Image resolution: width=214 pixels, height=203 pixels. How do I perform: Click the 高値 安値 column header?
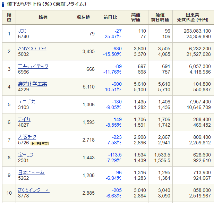136,17
